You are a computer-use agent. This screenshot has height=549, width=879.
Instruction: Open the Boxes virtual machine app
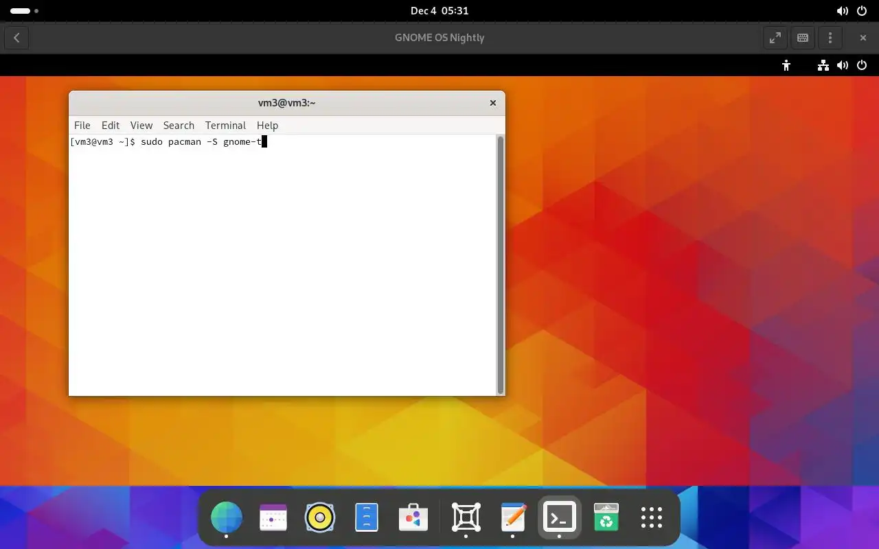pos(466,517)
